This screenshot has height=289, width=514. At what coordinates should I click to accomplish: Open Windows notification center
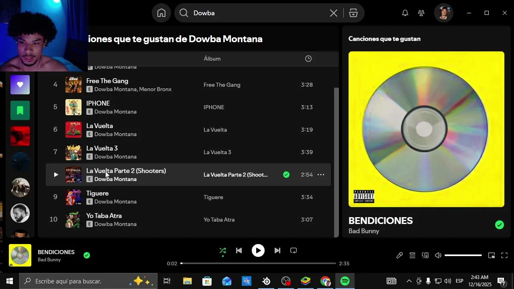click(502, 281)
